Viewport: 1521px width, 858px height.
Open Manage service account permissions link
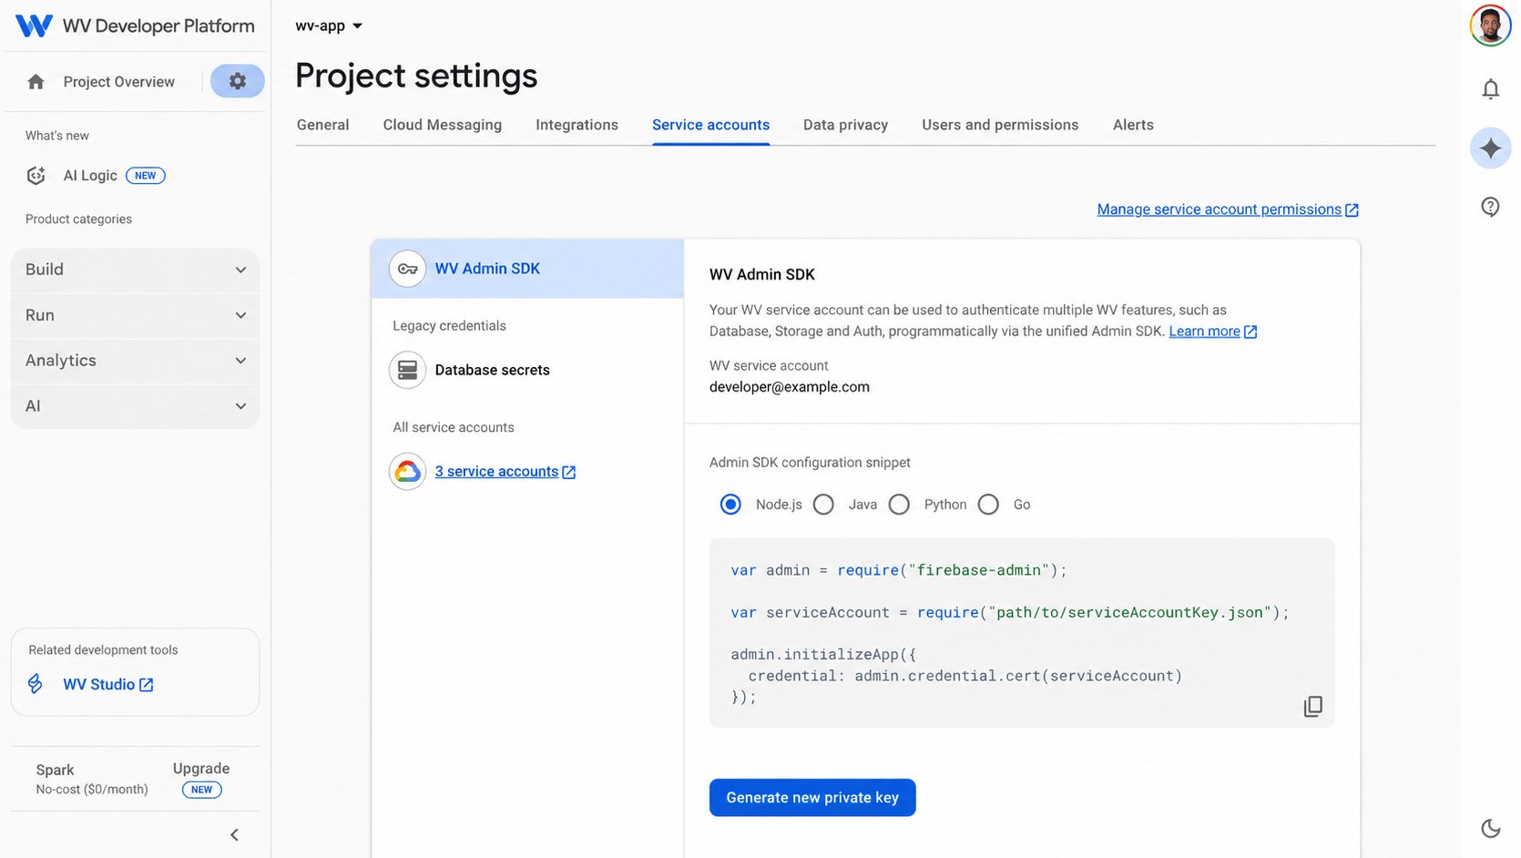click(1228, 209)
